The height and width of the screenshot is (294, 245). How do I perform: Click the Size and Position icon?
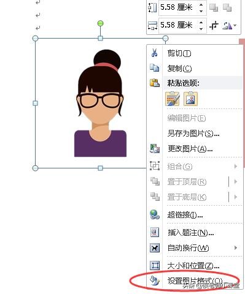(x=155, y=265)
